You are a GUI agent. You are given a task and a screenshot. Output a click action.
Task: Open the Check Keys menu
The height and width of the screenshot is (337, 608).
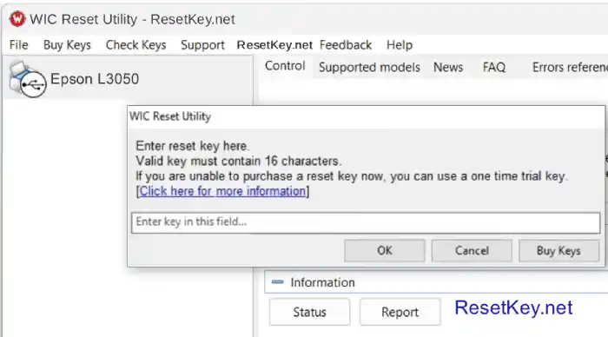135,45
